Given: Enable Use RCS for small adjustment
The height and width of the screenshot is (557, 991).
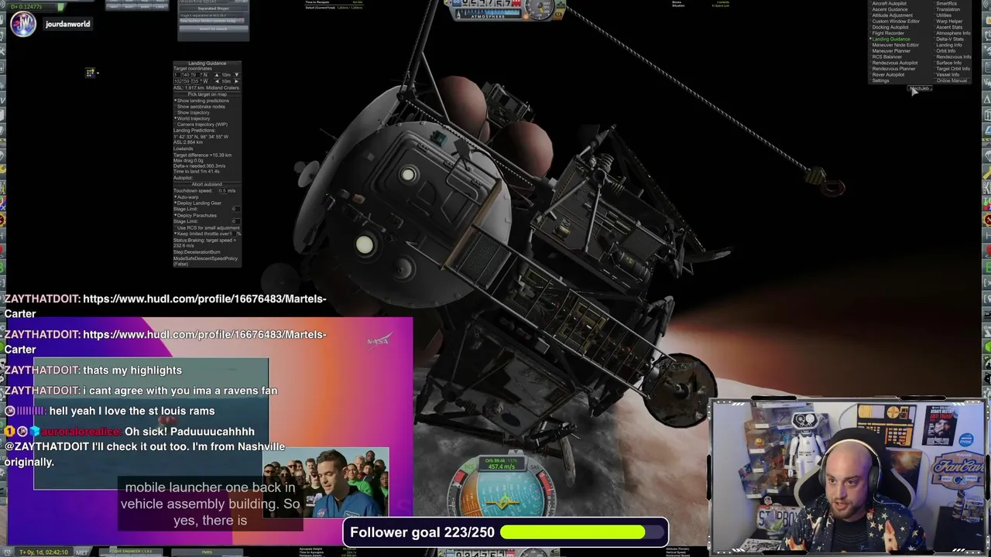Looking at the screenshot, I should point(206,228).
